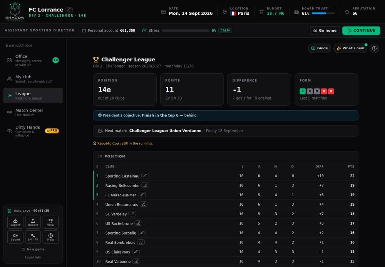385x267 pixels.
Task: Click the Go home button
Action: [x=325, y=30]
